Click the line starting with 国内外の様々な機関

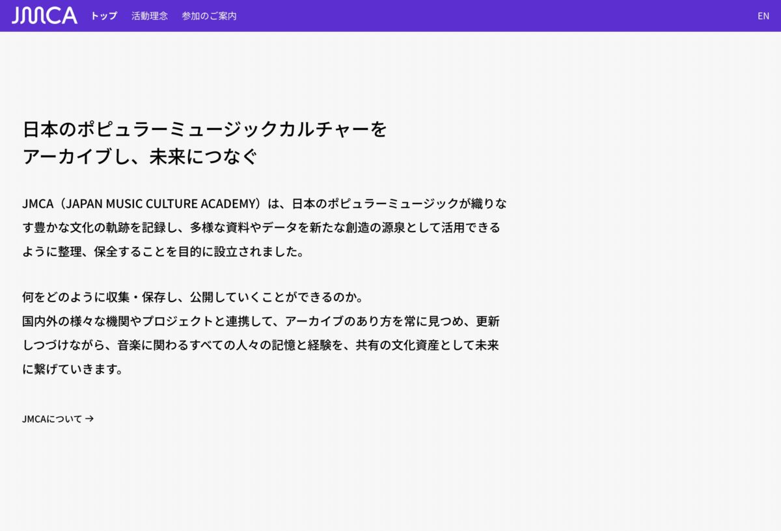(260, 322)
